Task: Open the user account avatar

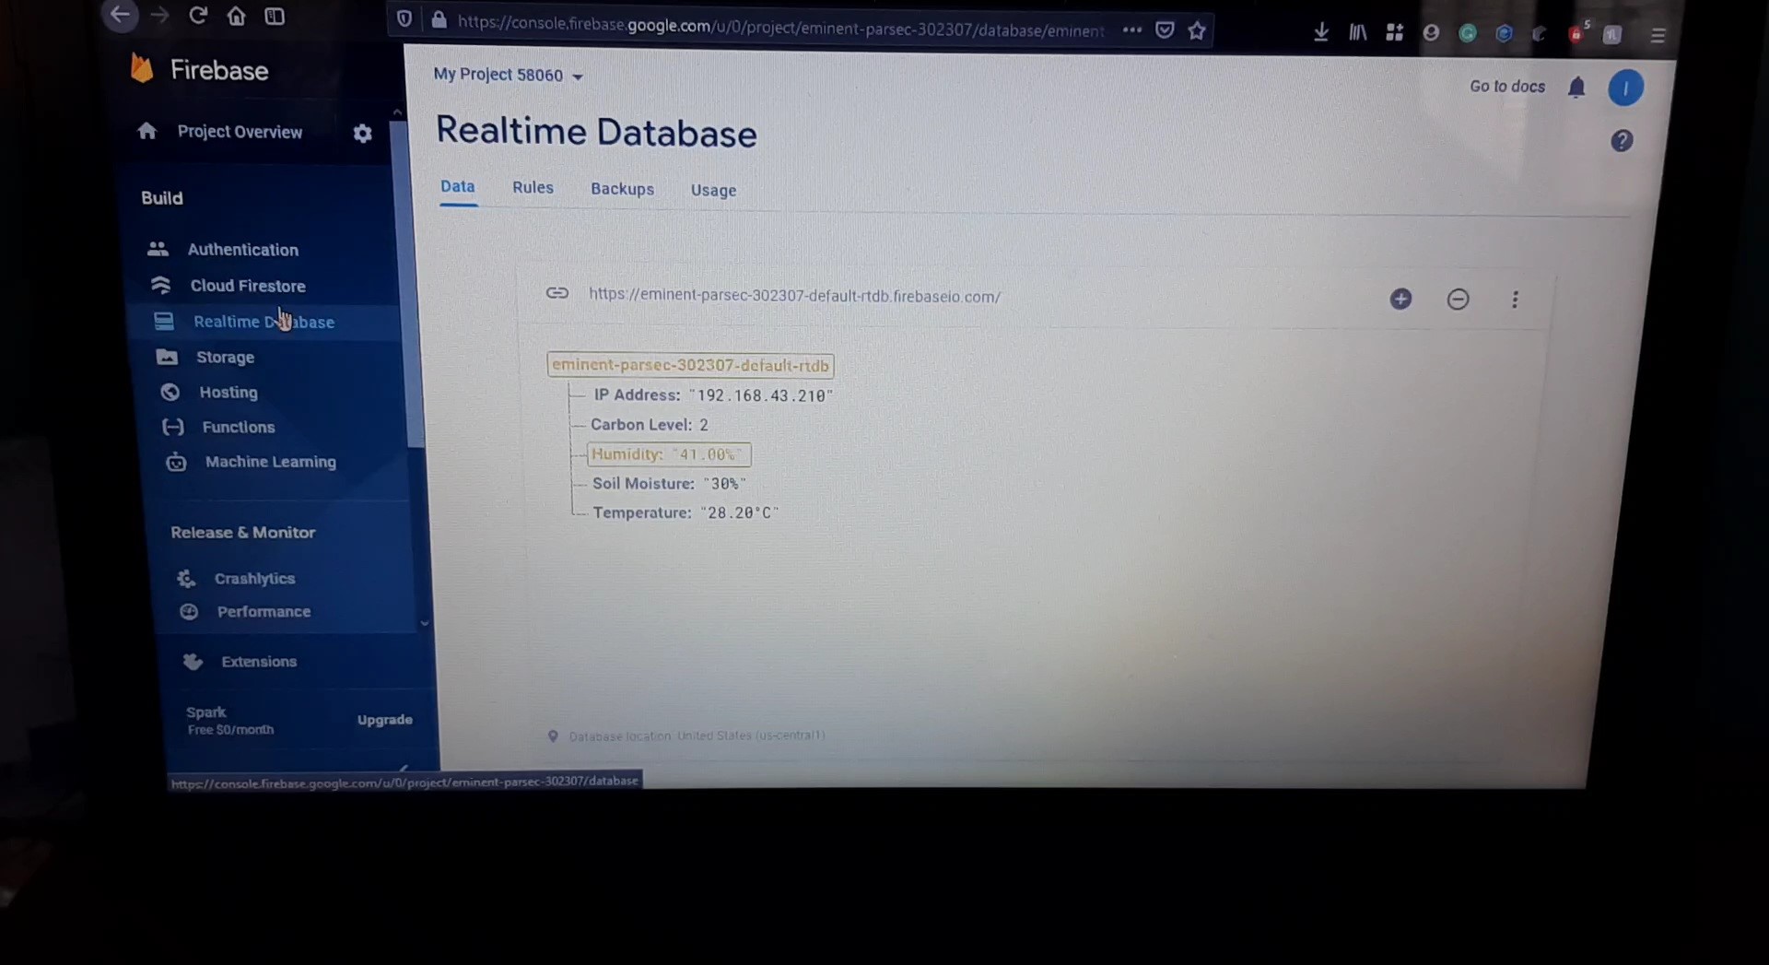Action: point(1625,88)
